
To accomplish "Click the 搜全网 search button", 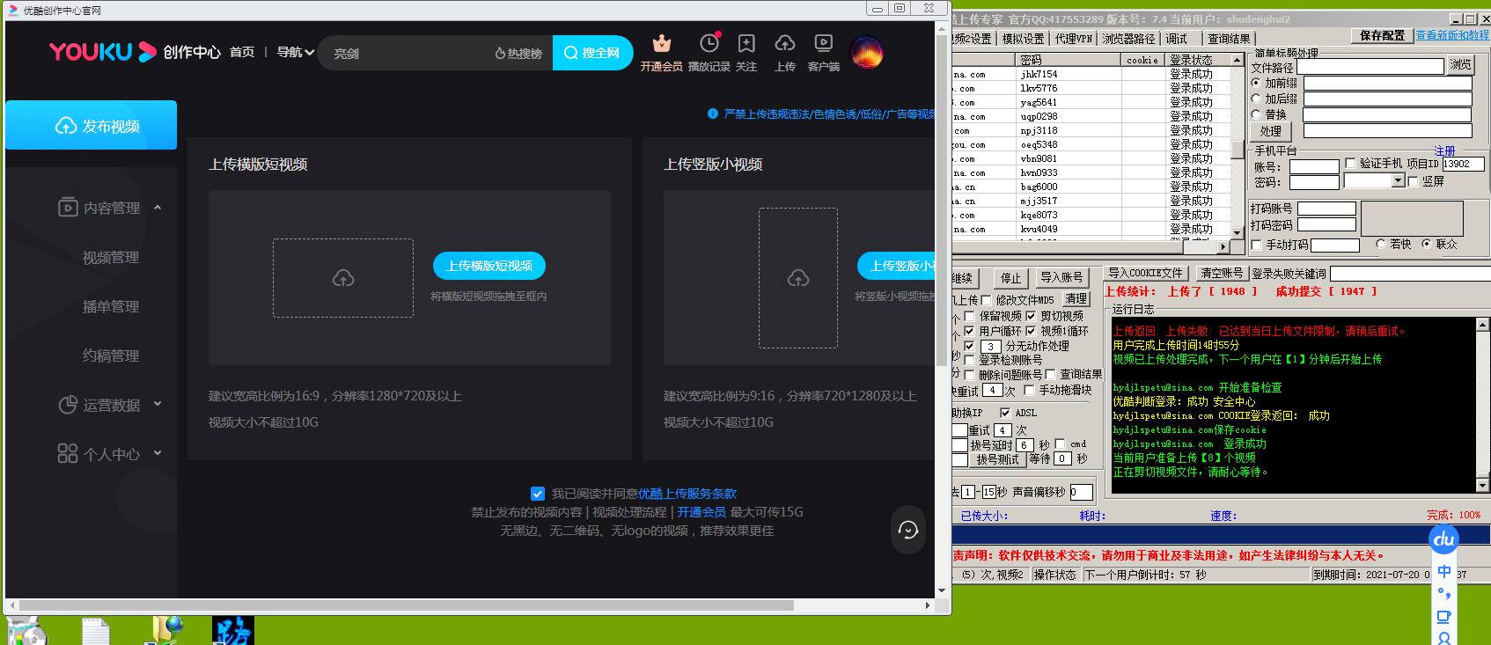I will click(592, 53).
